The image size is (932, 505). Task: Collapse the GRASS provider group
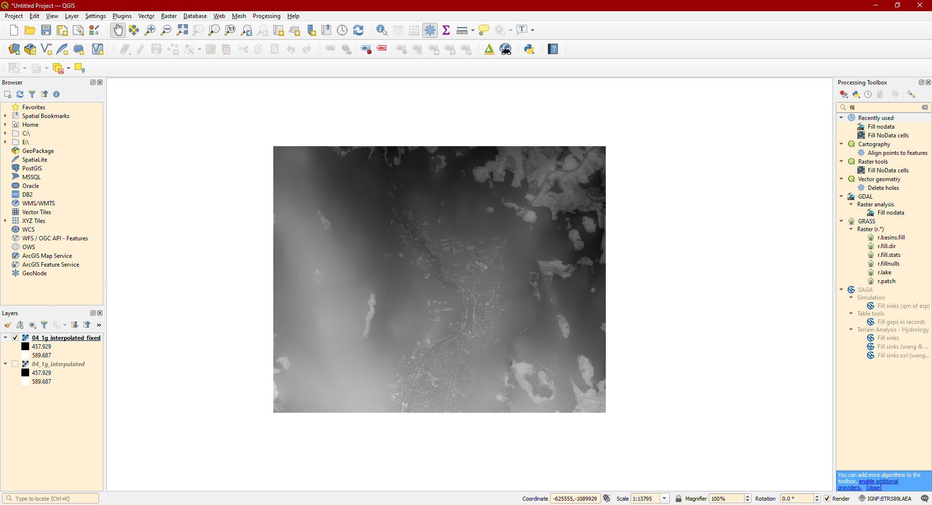click(x=841, y=221)
